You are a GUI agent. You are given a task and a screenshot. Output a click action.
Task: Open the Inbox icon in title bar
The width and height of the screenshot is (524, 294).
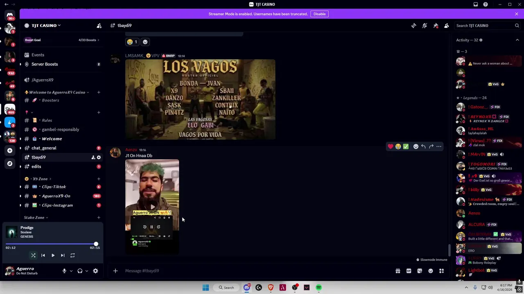[x=476, y=4]
